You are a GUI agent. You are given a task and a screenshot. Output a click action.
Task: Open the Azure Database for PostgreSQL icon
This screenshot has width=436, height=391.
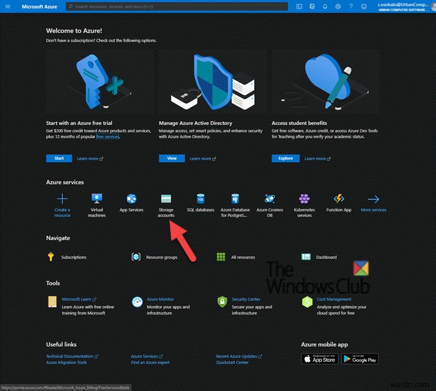point(235,199)
